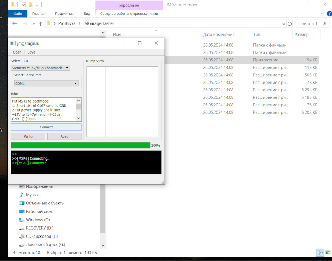Viewport: 332px width, 261px height.
Task: Open the Open menu in jmgarage.ru
Action: [17, 52]
